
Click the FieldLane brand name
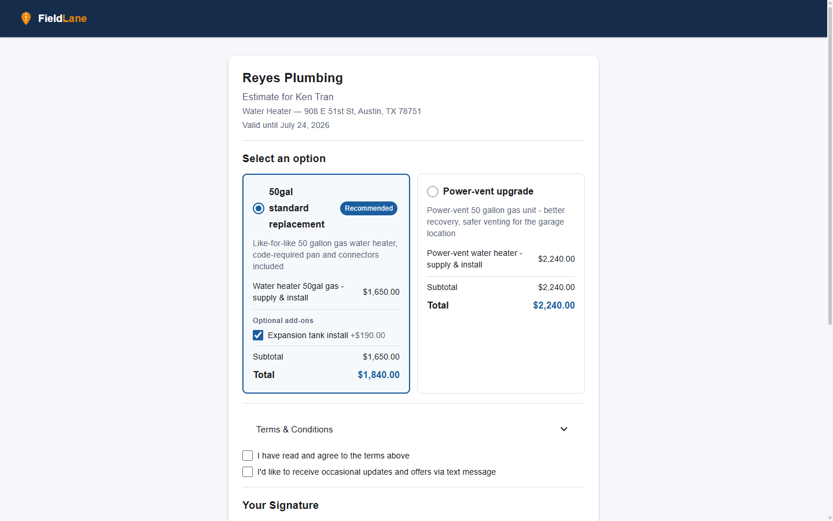coord(62,19)
